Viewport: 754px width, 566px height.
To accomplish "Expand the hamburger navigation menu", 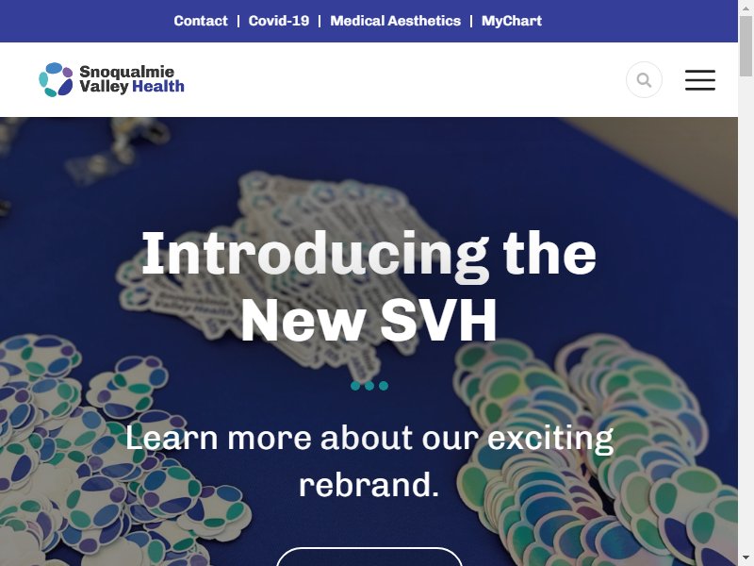I will point(700,80).
